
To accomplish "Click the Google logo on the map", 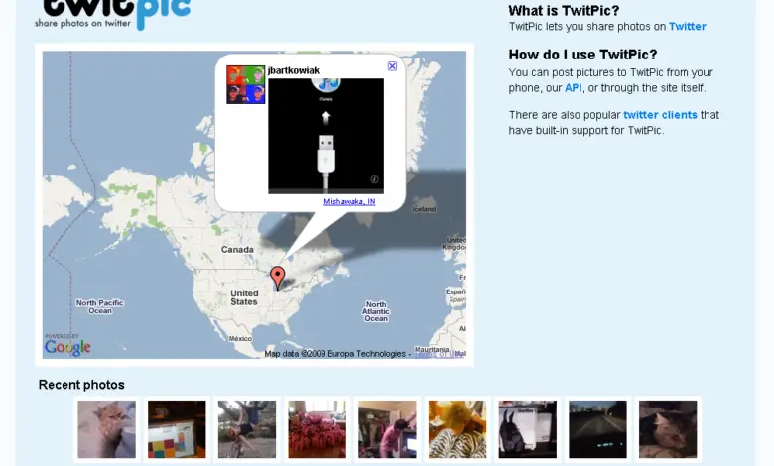I will pyautogui.click(x=67, y=347).
